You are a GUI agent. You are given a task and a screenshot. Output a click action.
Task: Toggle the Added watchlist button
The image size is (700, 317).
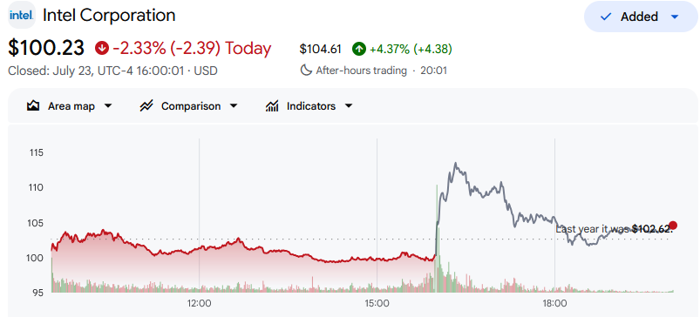point(641,17)
